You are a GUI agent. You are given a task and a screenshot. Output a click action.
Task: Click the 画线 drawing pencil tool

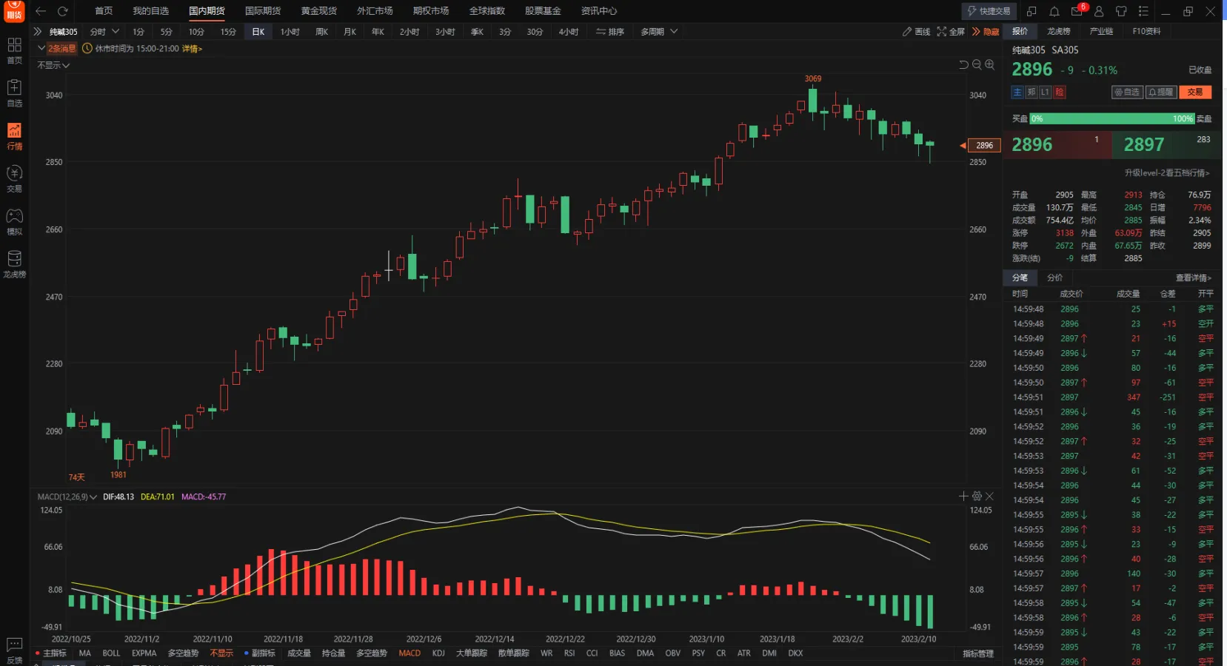coord(916,32)
